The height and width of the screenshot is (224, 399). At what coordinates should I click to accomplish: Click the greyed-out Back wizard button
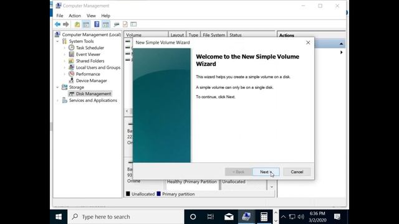tap(238, 172)
